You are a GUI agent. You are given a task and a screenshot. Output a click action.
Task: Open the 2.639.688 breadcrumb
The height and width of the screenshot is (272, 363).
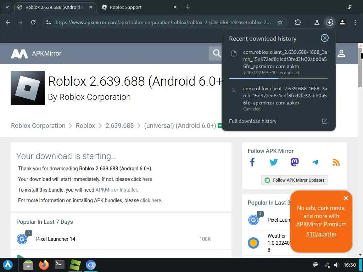click(x=119, y=126)
